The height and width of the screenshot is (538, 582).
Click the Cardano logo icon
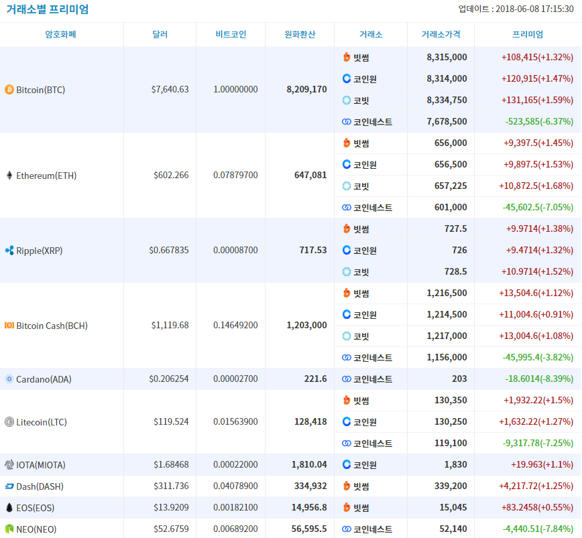(9, 379)
